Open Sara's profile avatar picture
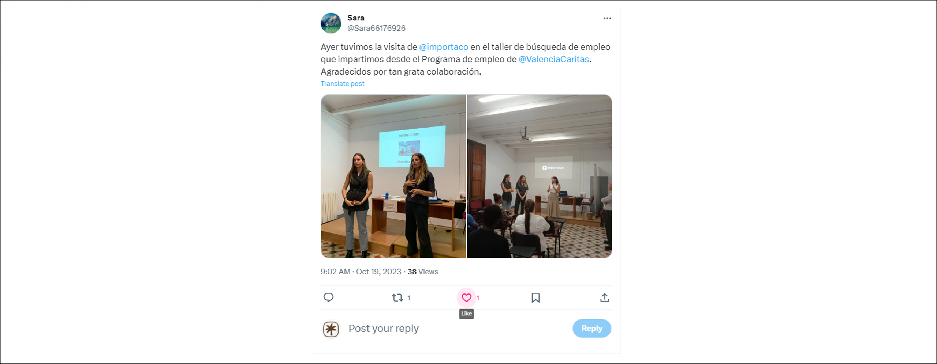The image size is (937, 364). point(331,23)
